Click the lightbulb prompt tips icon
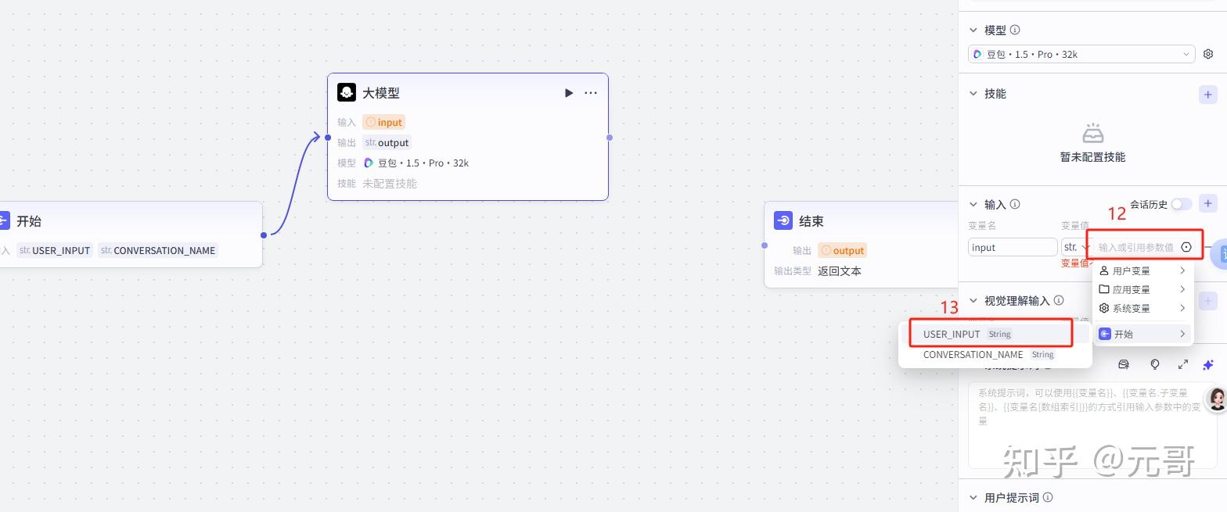Image resolution: width=1227 pixels, height=512 pixels. tap(1154, 364)
